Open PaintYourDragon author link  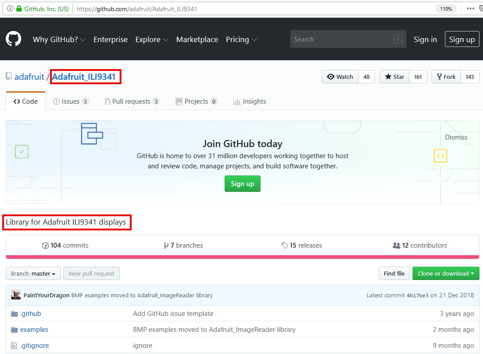(47, 295)
